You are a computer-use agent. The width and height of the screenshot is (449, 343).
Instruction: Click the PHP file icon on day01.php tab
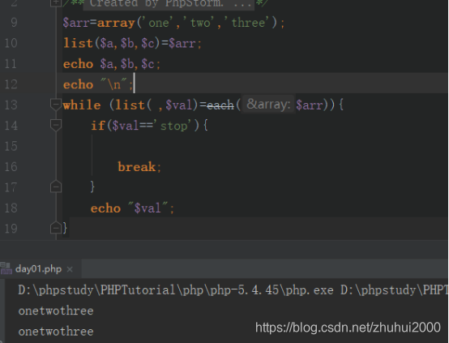pos(6,268)
